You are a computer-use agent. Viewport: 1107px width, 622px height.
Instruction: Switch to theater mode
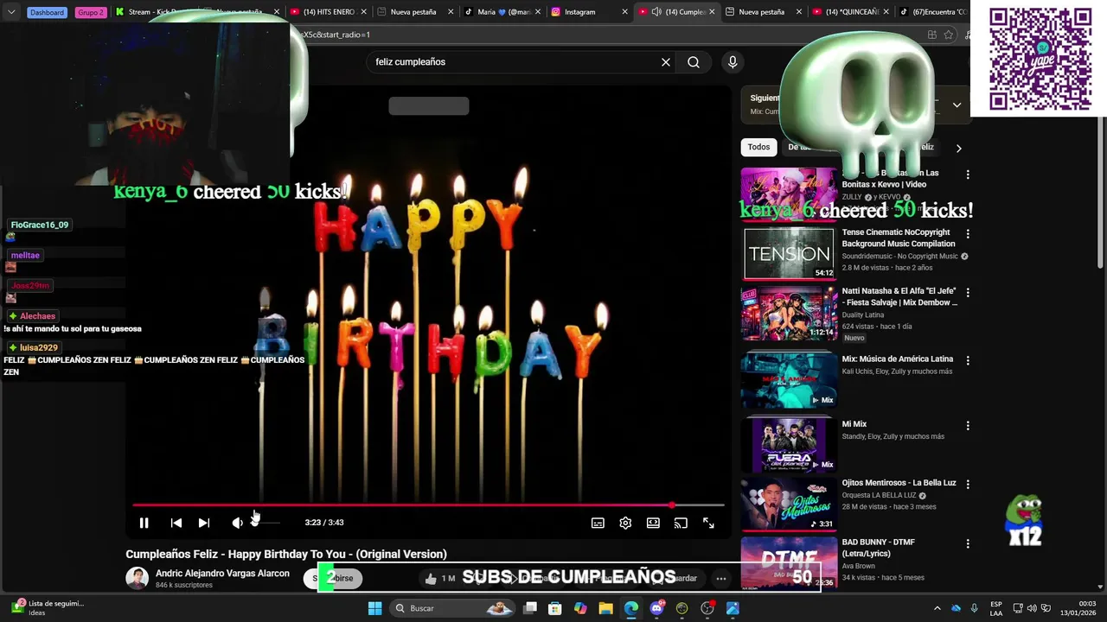(653, 523)
